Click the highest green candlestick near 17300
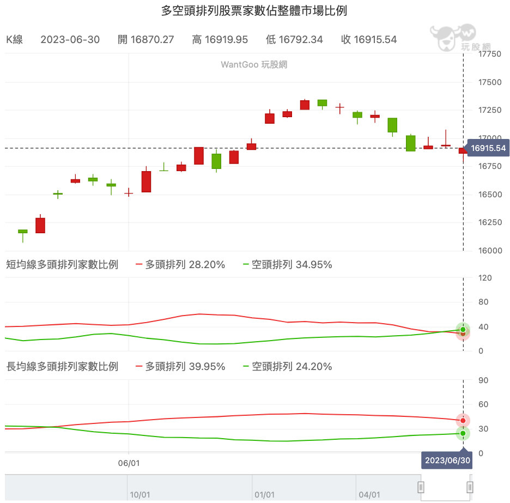Screen dimensions: 510x503 321,104
